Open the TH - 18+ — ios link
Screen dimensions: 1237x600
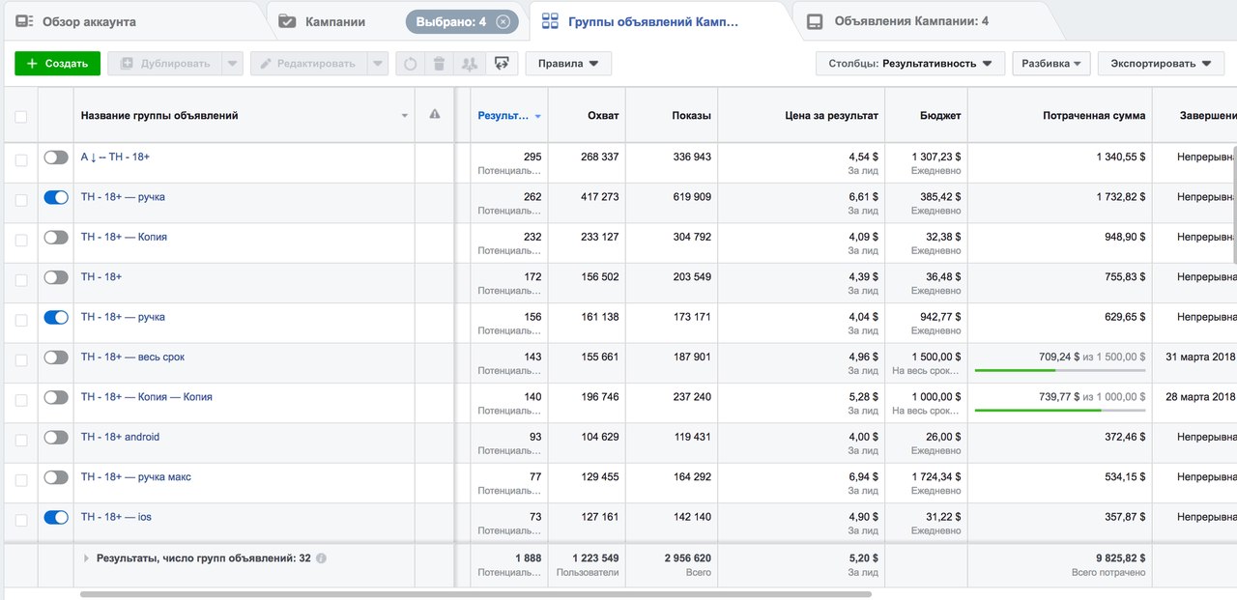(x=116, y=517)
